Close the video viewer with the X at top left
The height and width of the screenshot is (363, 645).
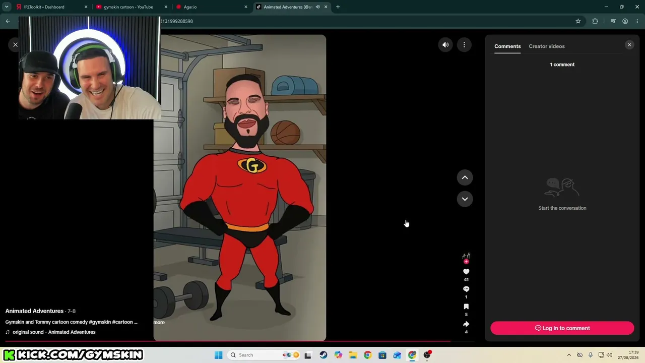coord(15,45)
